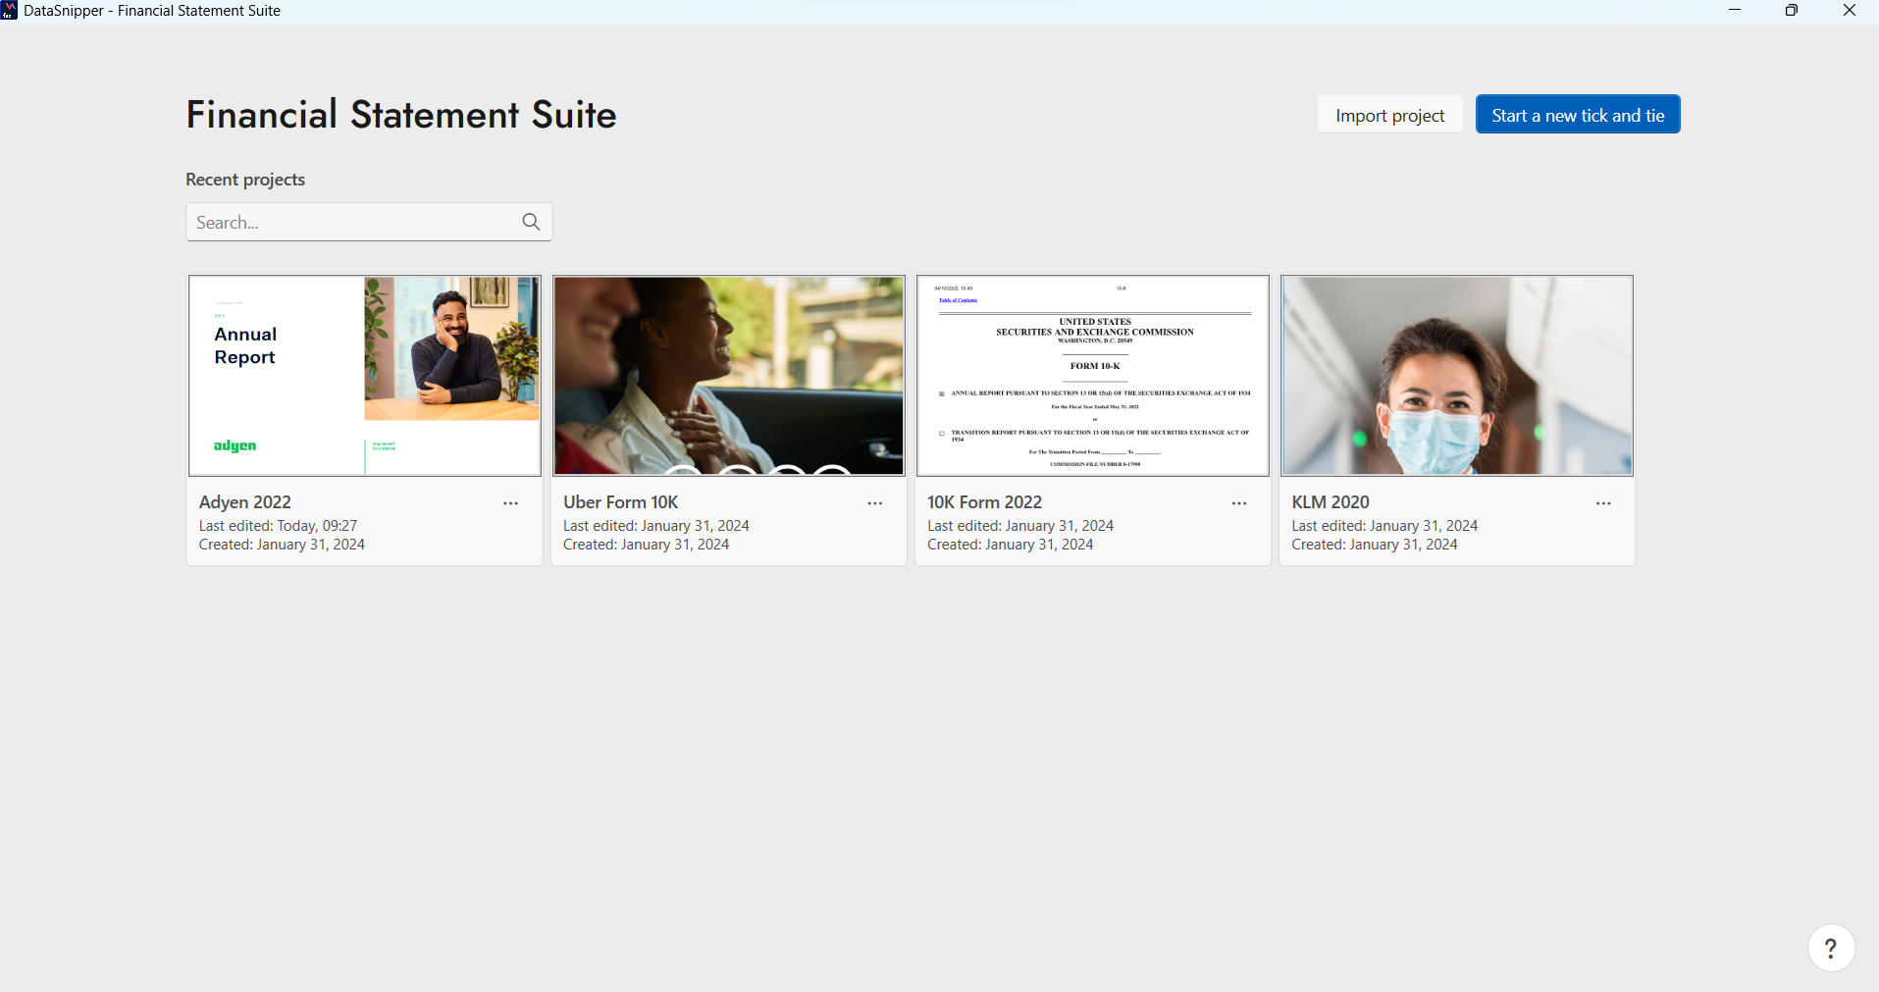1879x992 pixels.
Task: Click the DataSnipper app icon in title bar
Action: [10, 11]
